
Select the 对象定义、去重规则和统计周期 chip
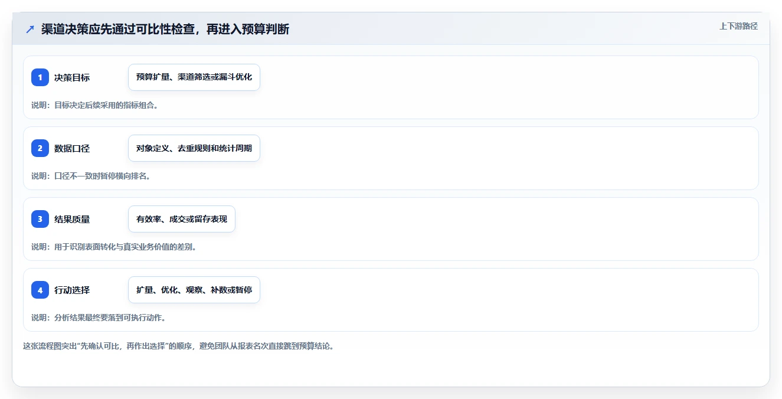coord(194,148)
